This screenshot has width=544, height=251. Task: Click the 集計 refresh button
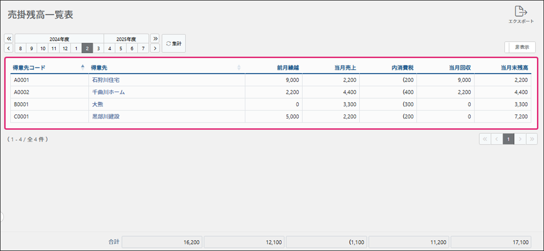174,44
